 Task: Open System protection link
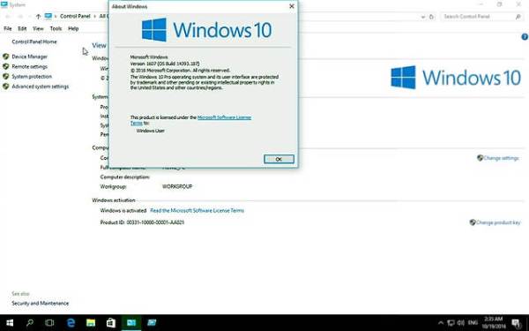(x=32, y=77)
